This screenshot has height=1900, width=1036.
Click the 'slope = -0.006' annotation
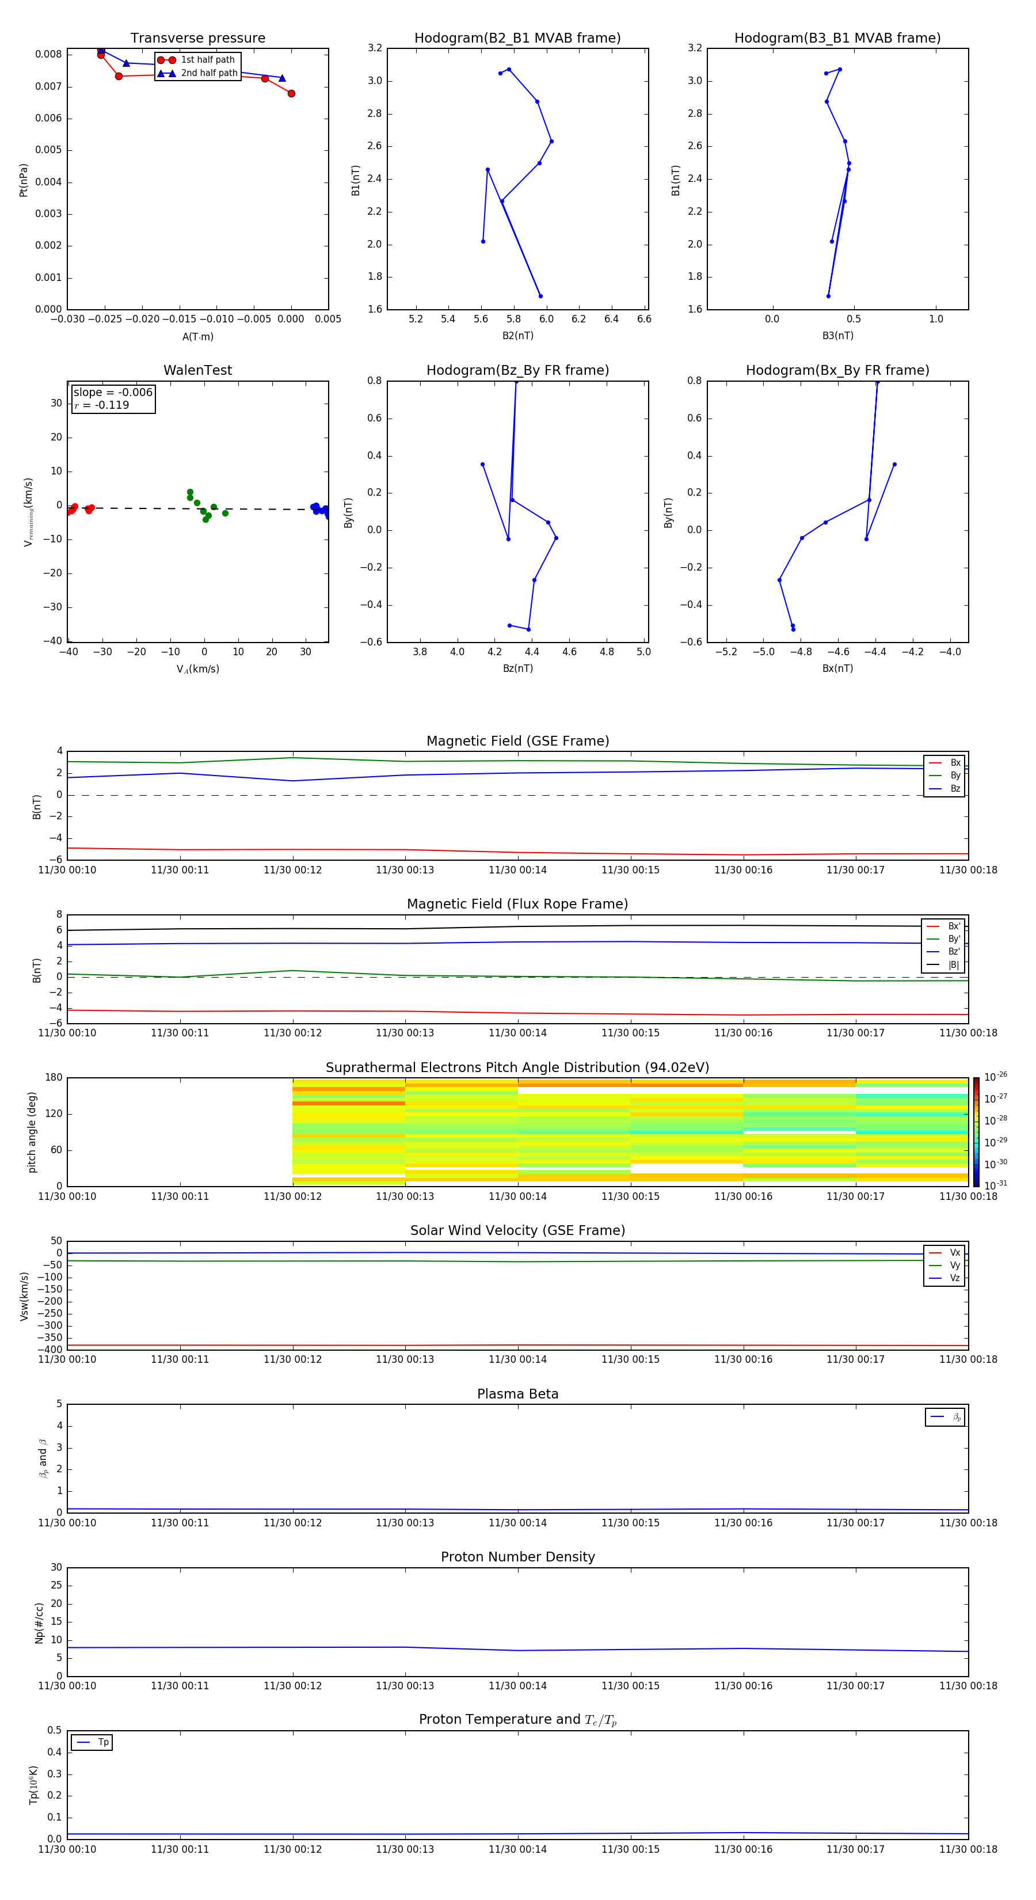point(113,393)
